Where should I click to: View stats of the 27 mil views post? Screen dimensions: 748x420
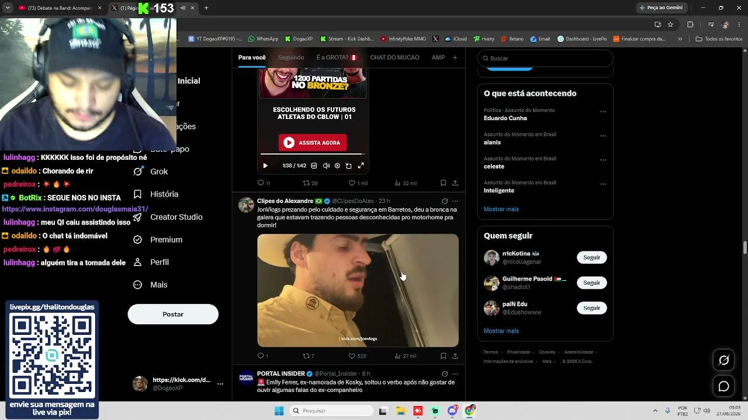pyautogui.click(x=406, y=356)
